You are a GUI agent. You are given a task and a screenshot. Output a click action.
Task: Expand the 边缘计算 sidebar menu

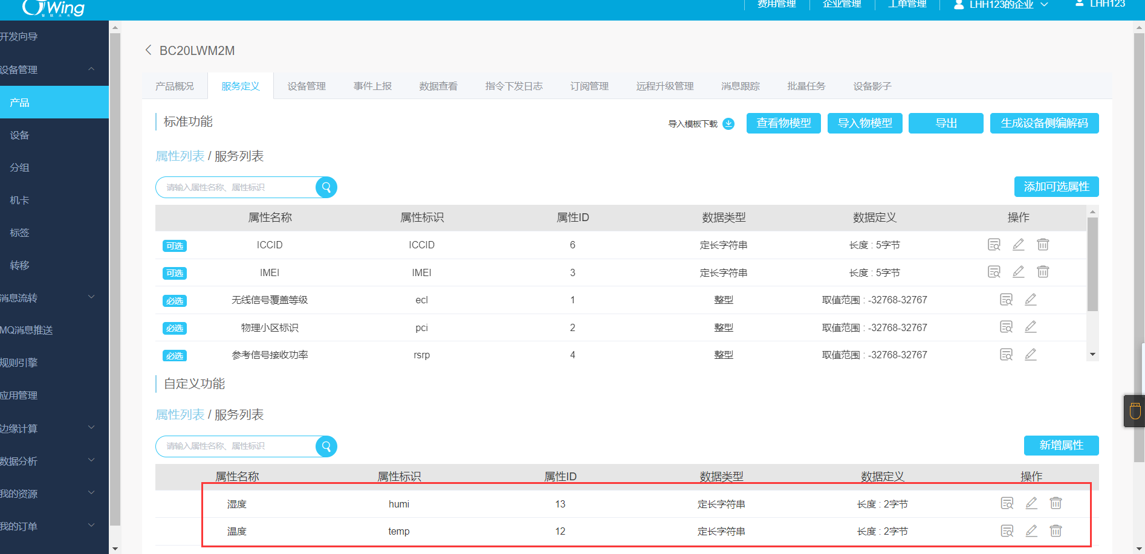[x=91, y=428]
